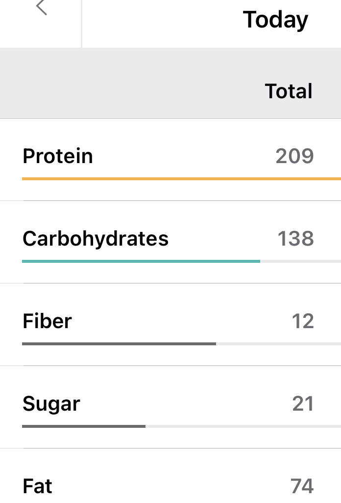The image size is (341, 503).
Task: Click the unfilled end of Carbohydrates bar
Action: click(x=300, y=261)
